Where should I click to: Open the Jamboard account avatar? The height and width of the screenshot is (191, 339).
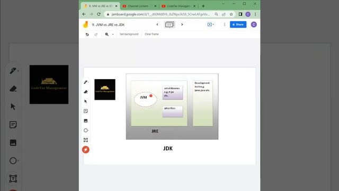(x=254, y=24)
